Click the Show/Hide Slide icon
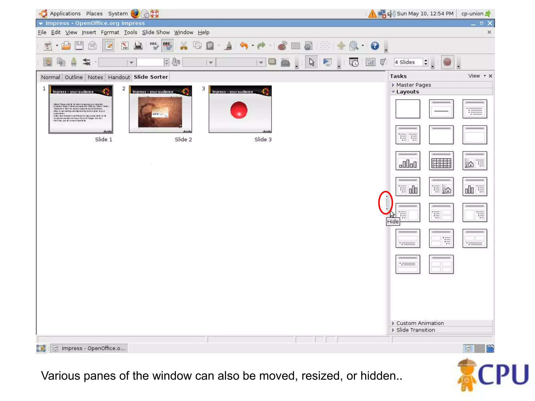535x401 pixels. (x=383, y=62)
